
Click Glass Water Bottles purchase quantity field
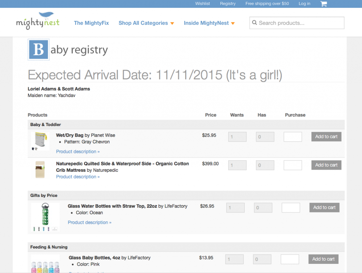pyautogui.click(x=291, y=207)
